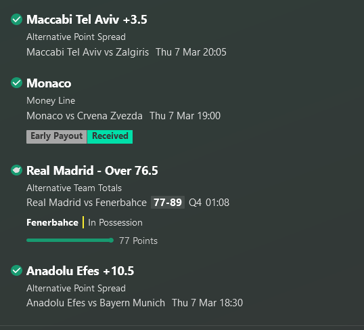The width and height of the screenshot is (364, 330).
Task: Open Real Madrid vs Fenerbahce match
Action: 87,203
